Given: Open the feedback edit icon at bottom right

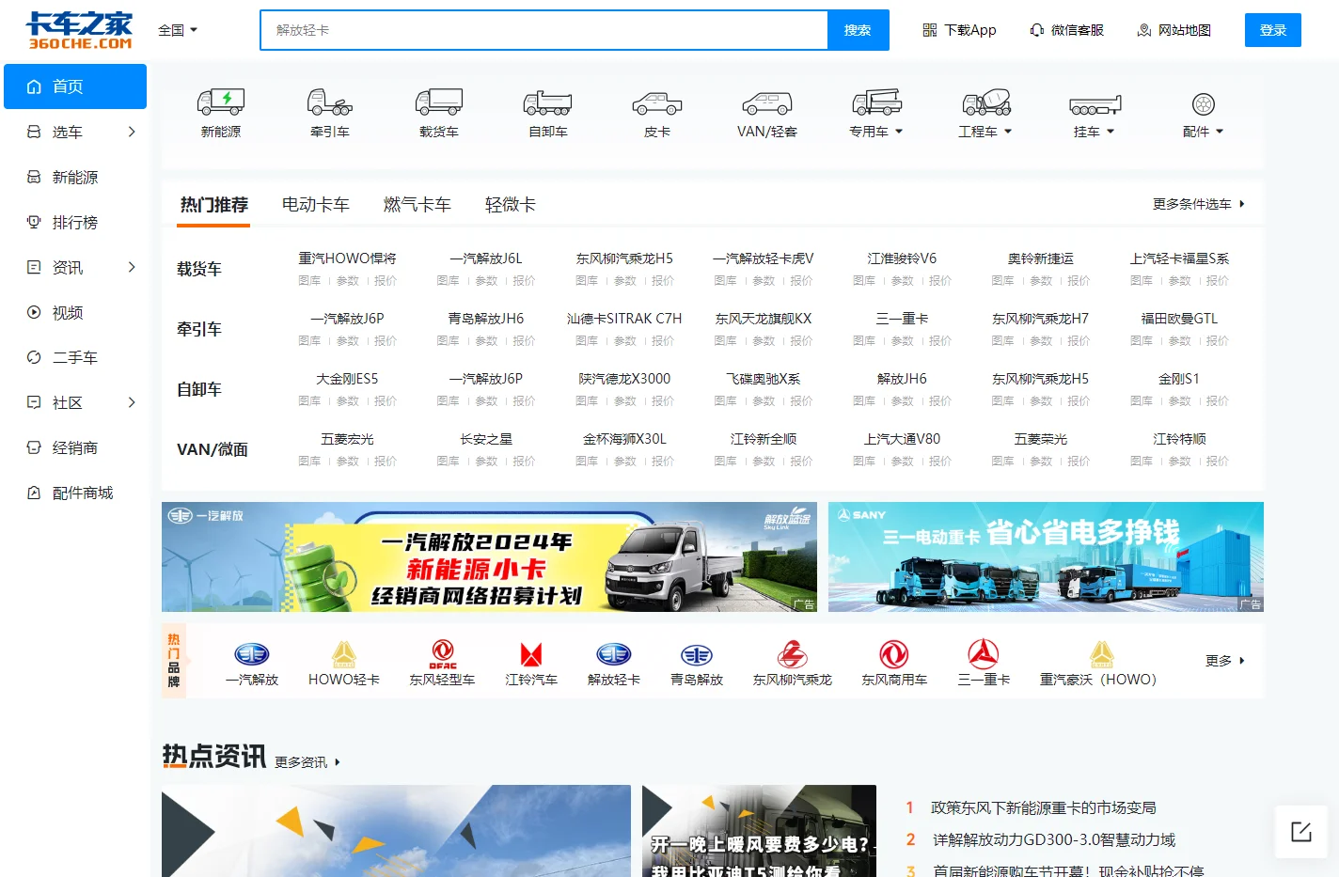Looking at the screenshot, I should (1301, 832).
